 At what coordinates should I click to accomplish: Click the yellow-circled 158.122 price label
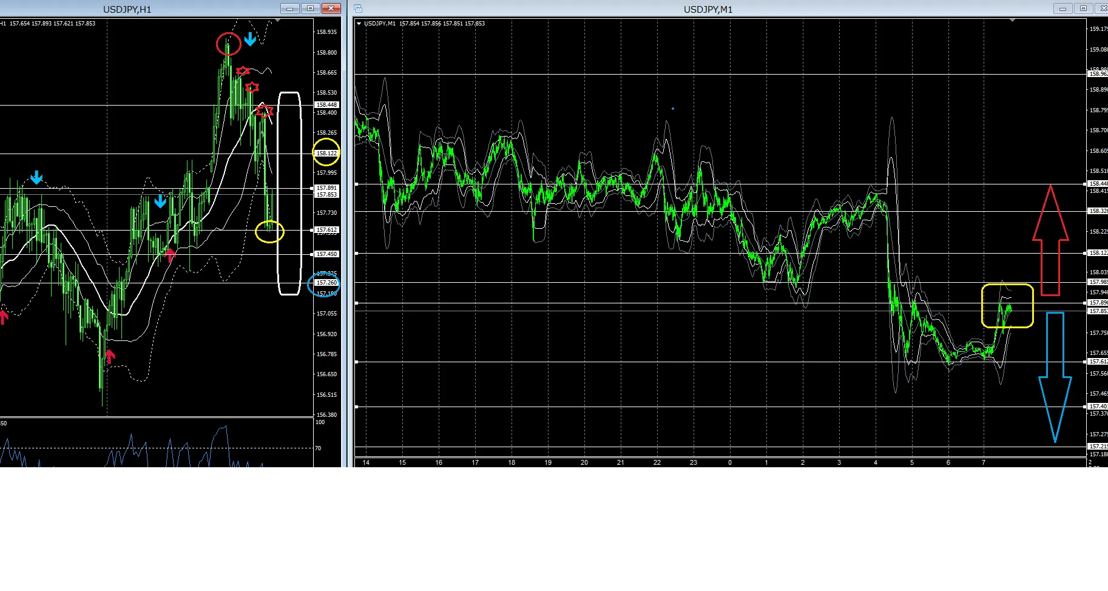(x=326, y=154)
